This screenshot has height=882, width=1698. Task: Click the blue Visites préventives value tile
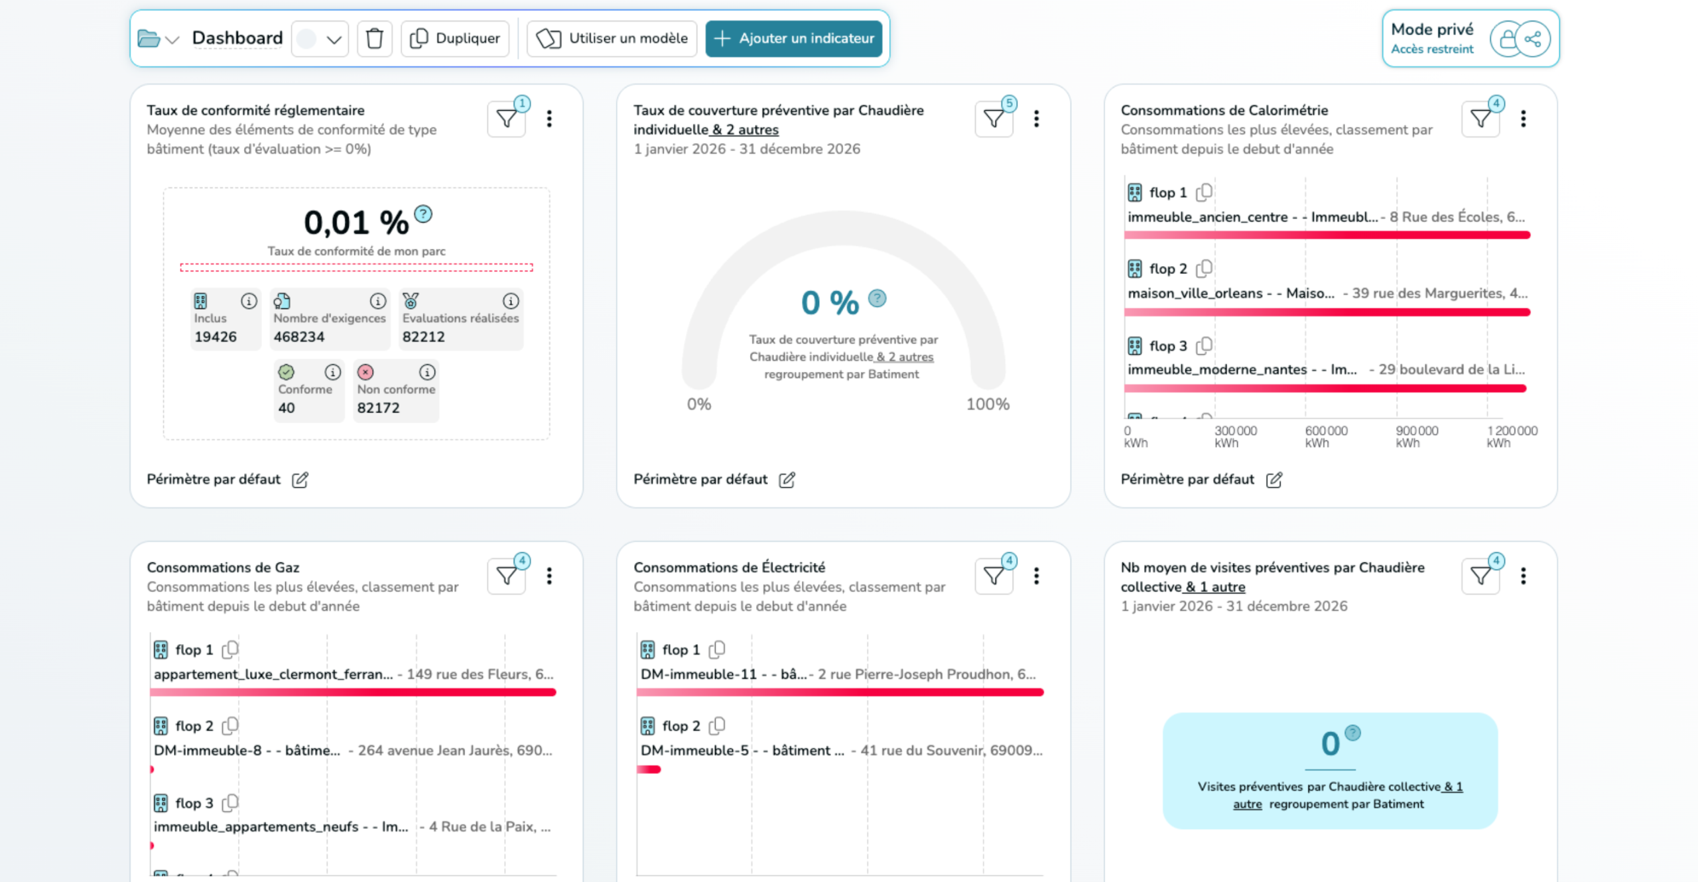click(1330, 771)
